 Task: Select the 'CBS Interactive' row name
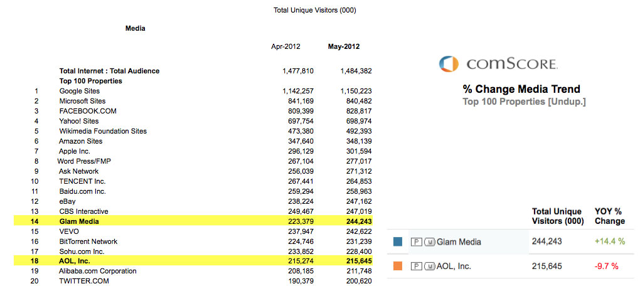tap(83, 211)
